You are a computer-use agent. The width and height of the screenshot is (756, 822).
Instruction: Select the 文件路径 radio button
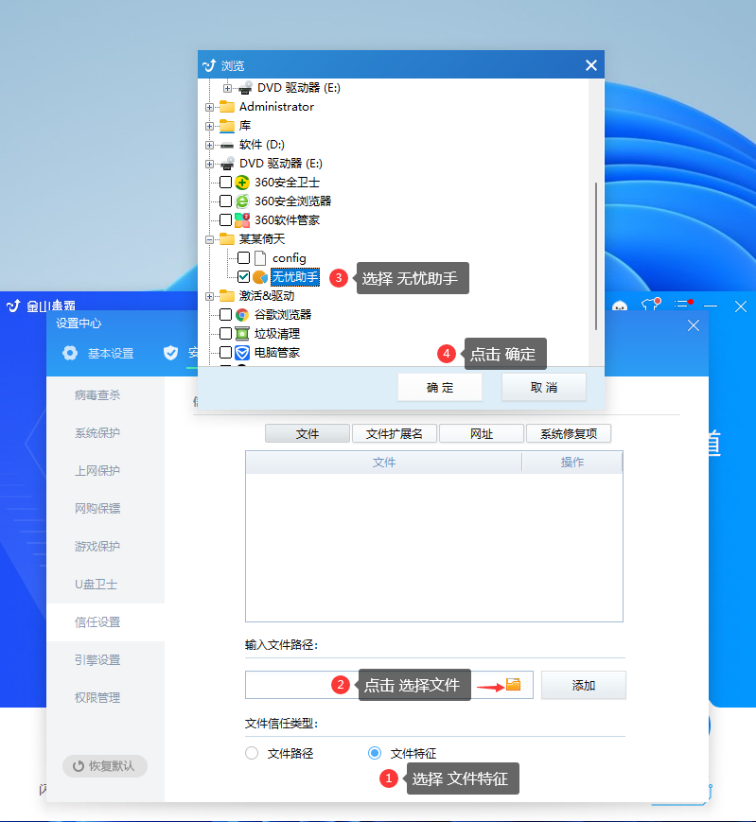pyautogui.click(x=252, y=753)
